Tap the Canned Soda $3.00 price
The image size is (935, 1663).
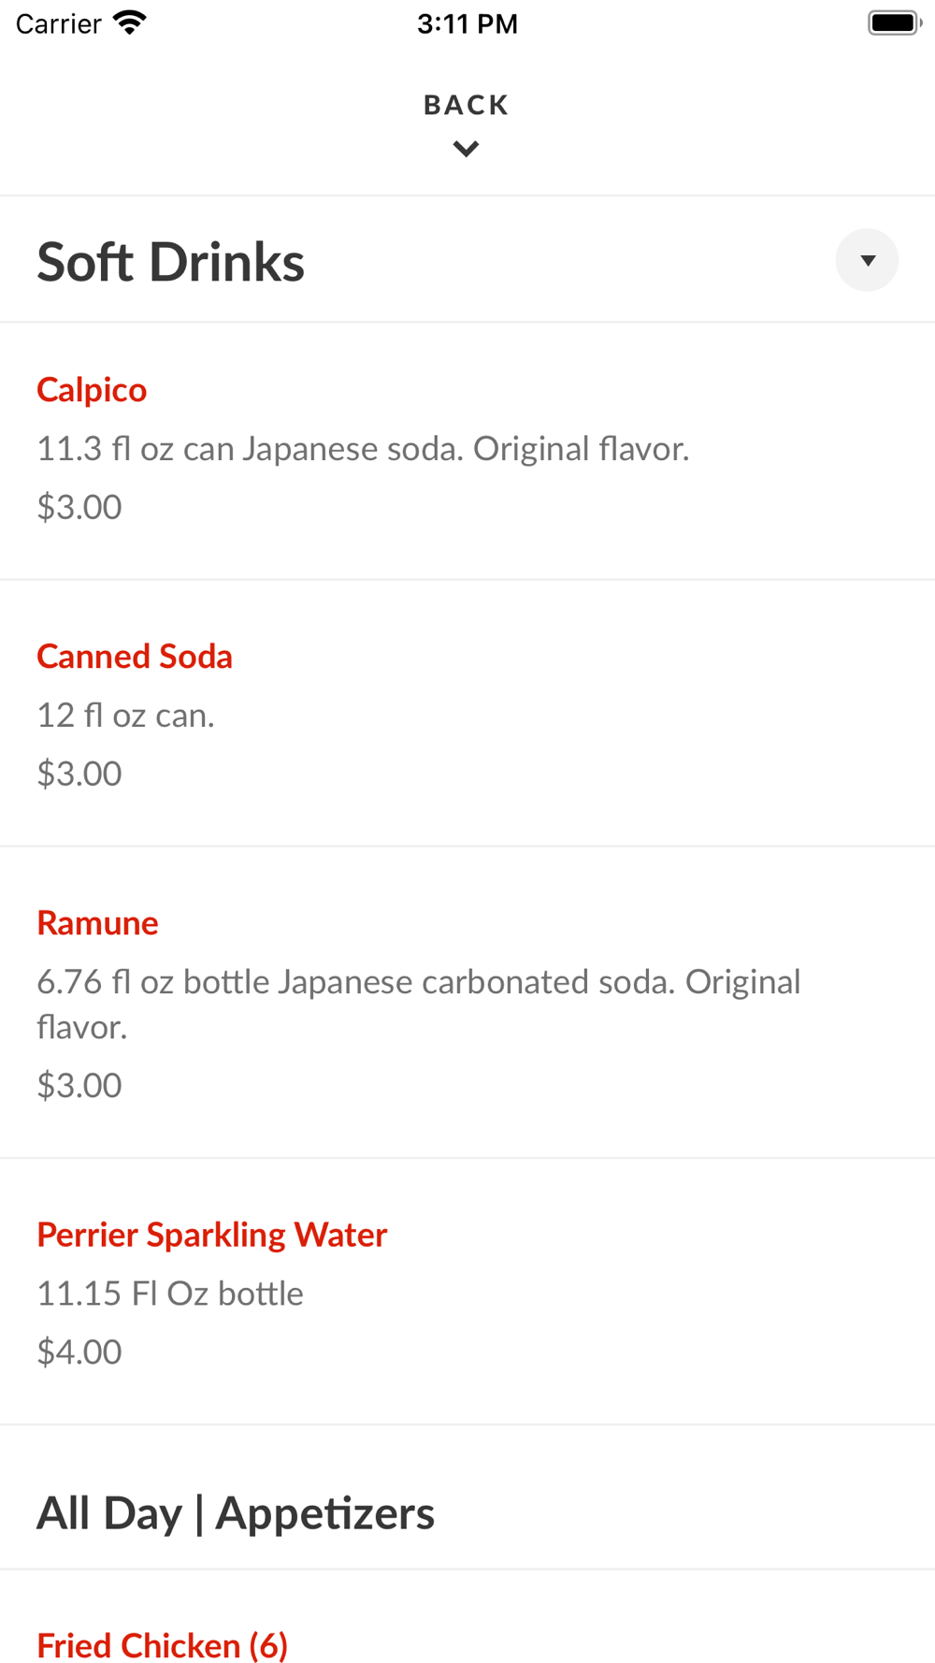click(79, 774)
